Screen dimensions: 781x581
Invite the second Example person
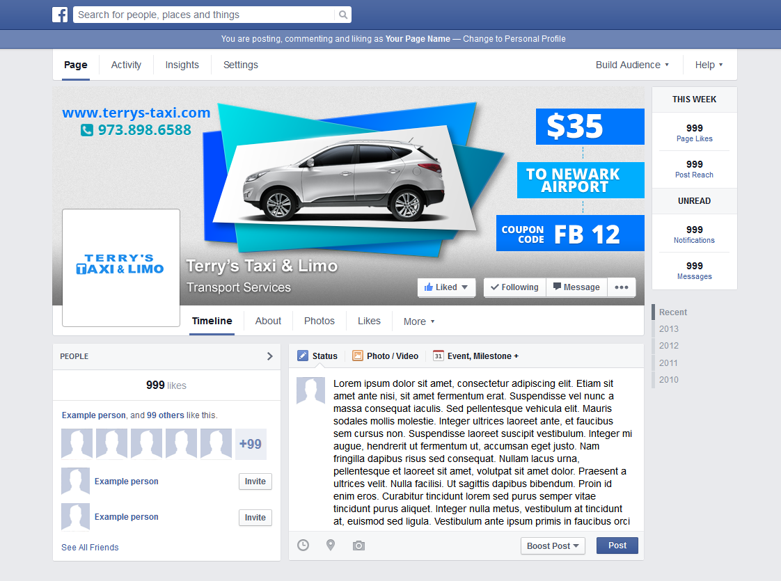tap(255, 517)
